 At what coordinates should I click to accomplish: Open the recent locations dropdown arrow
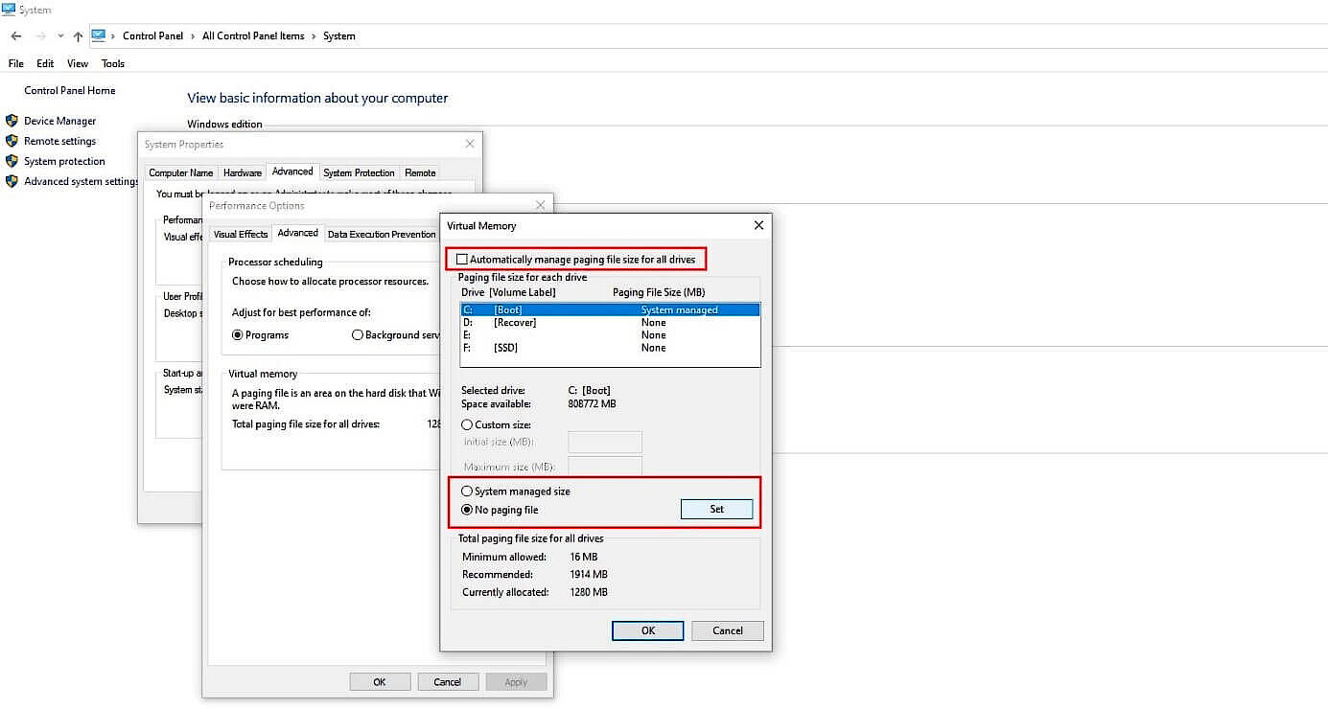point(59,35)
